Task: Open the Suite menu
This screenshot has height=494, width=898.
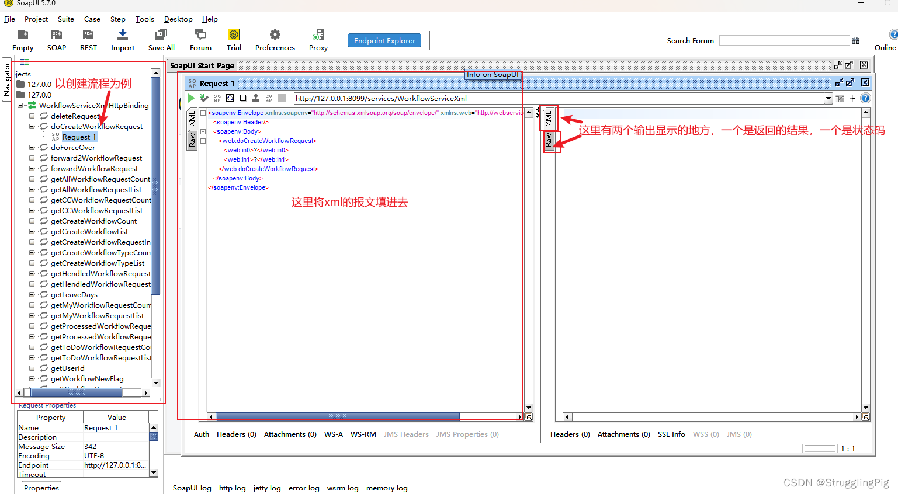Action: (x=66, y=19)
